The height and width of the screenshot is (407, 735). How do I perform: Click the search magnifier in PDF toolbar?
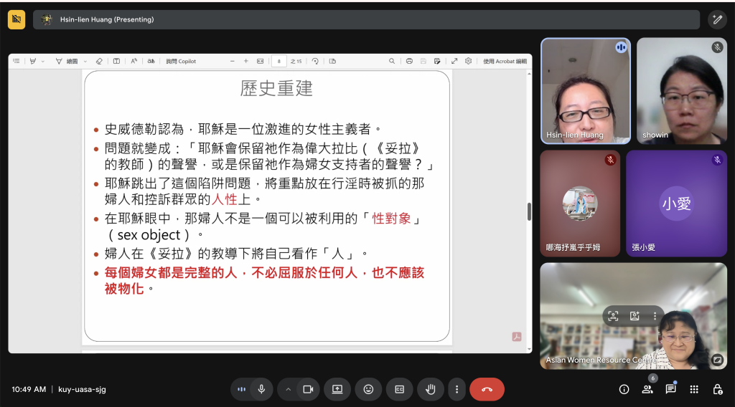coord(392,62)
